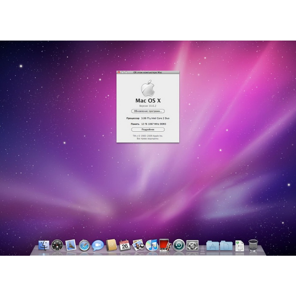Click the "Процессор" label
The image size is (296, 296).
pyautogui.click(x=133, y=118)
